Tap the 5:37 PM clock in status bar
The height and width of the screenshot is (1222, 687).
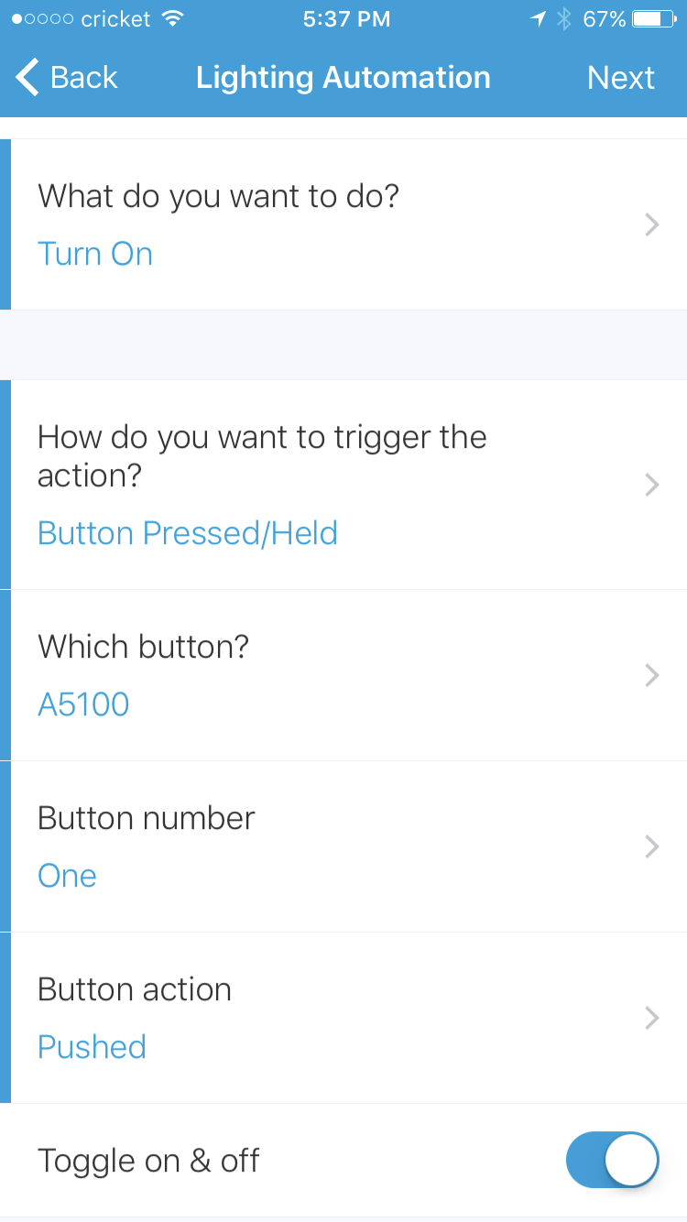point(346,17)
